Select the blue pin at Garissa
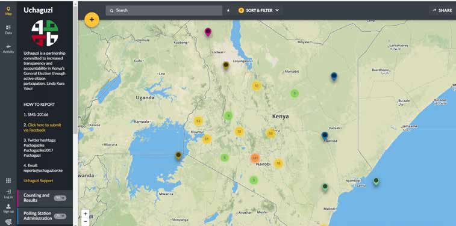The height and width of the screenshot is (226, 456). [325, 136]
